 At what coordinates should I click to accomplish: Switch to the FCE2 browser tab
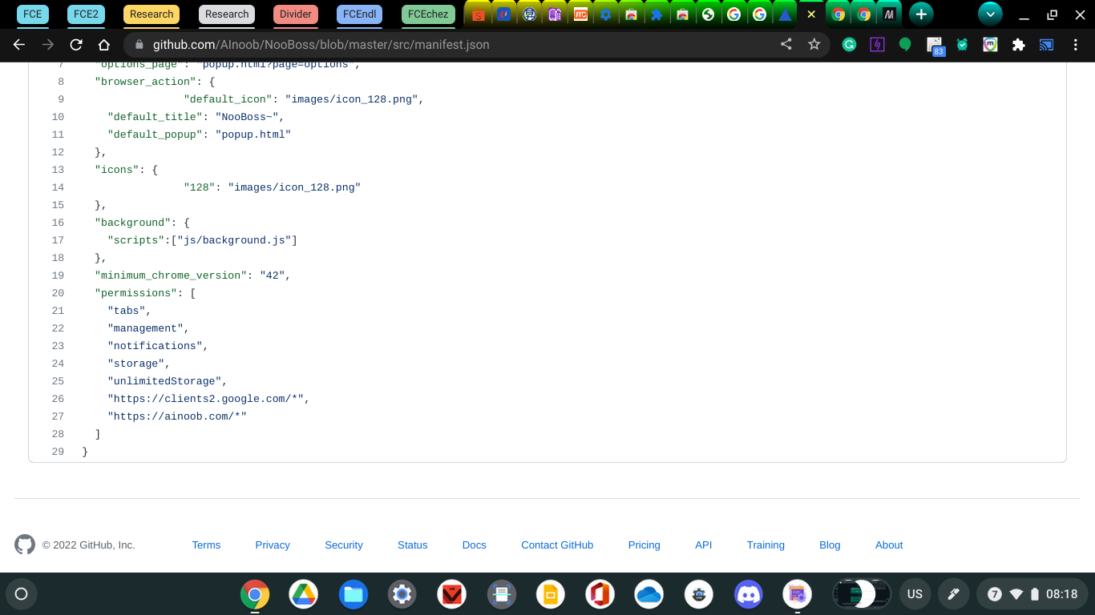(85, 14)
